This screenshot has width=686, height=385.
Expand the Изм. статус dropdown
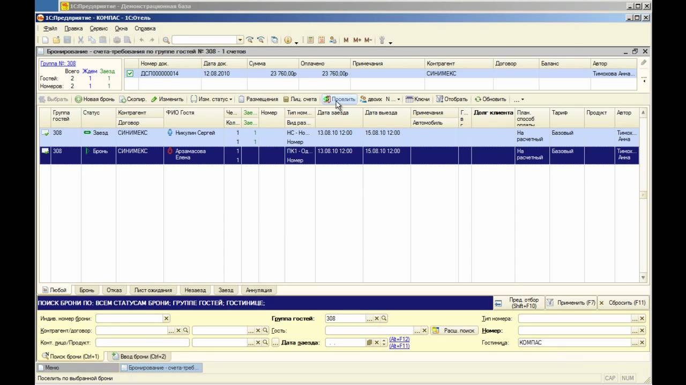212,99
